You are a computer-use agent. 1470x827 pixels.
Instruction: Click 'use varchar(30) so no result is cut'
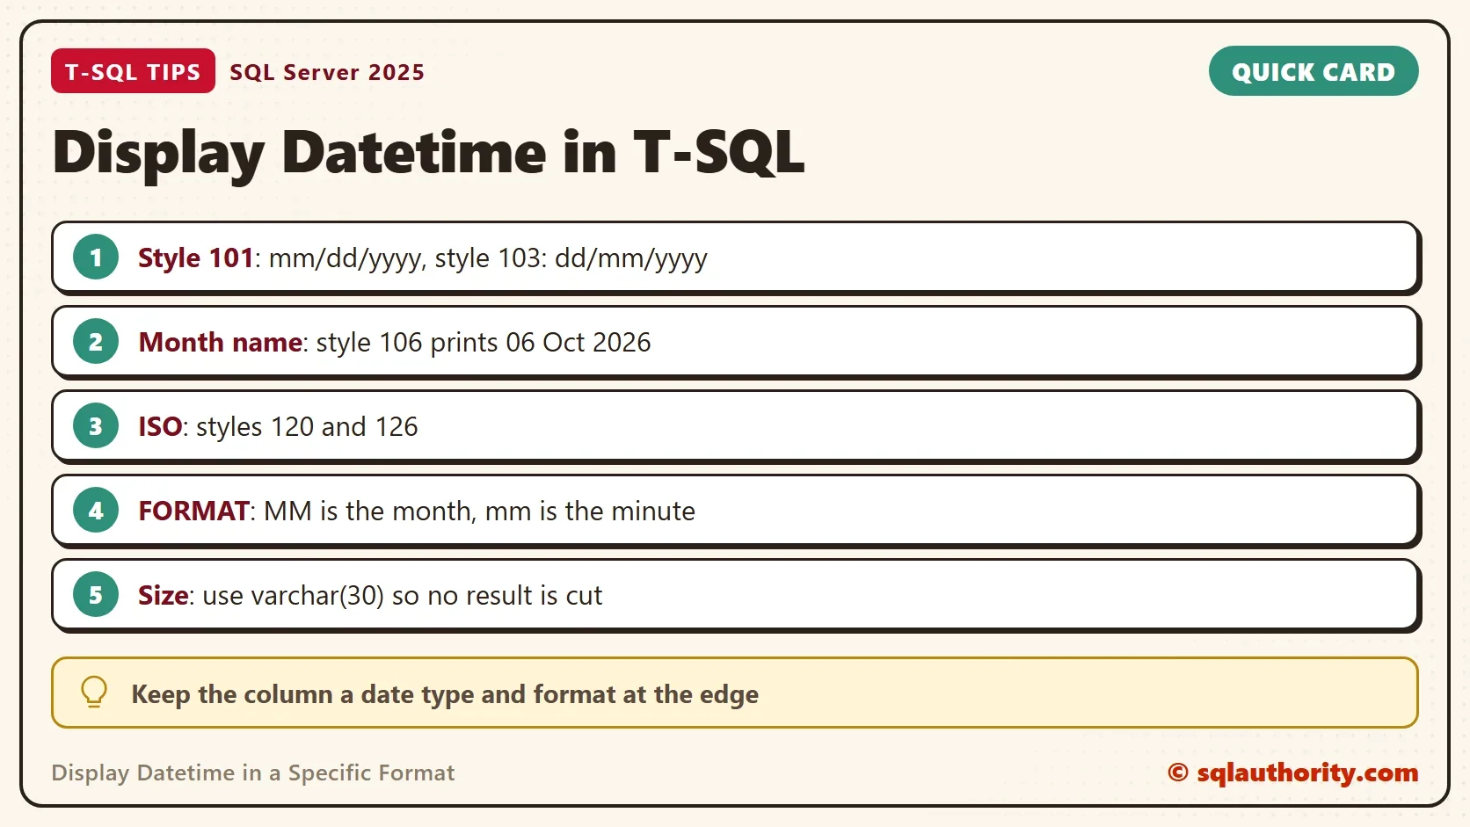click(403, 595)
